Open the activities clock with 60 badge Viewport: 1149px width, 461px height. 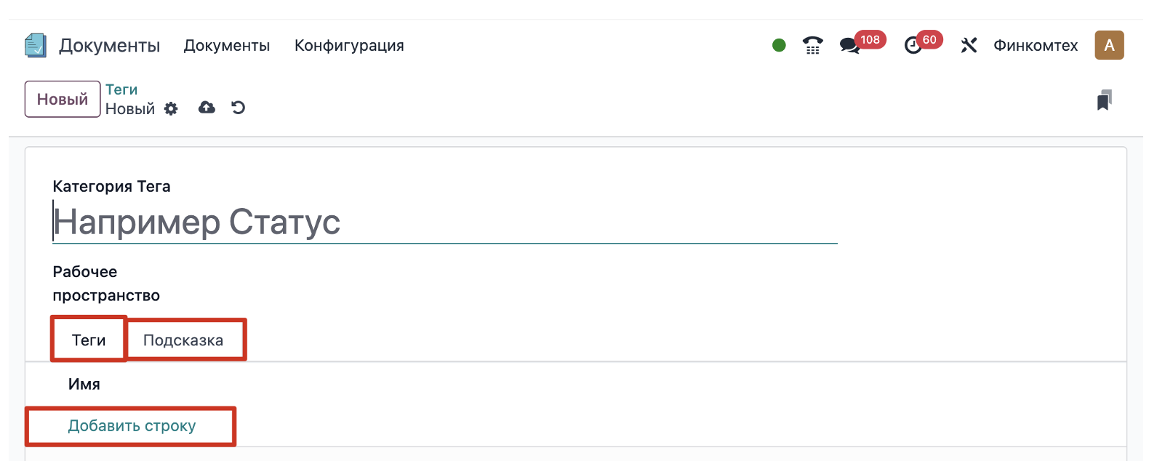(913, 45)
